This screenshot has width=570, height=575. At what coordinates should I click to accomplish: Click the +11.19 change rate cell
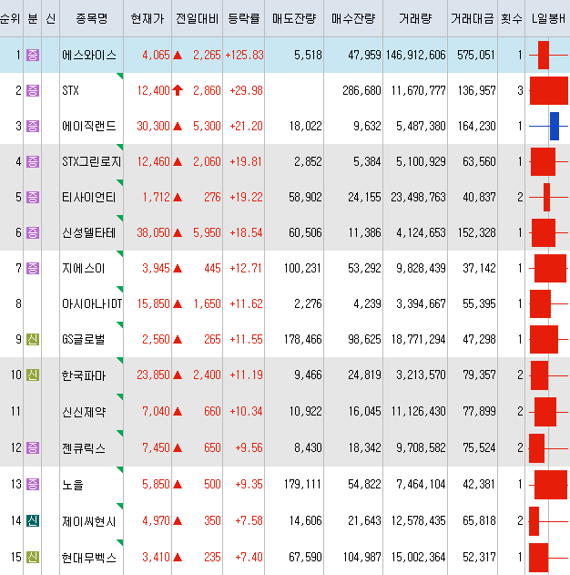pyautogui.click(x=246, y=375)
